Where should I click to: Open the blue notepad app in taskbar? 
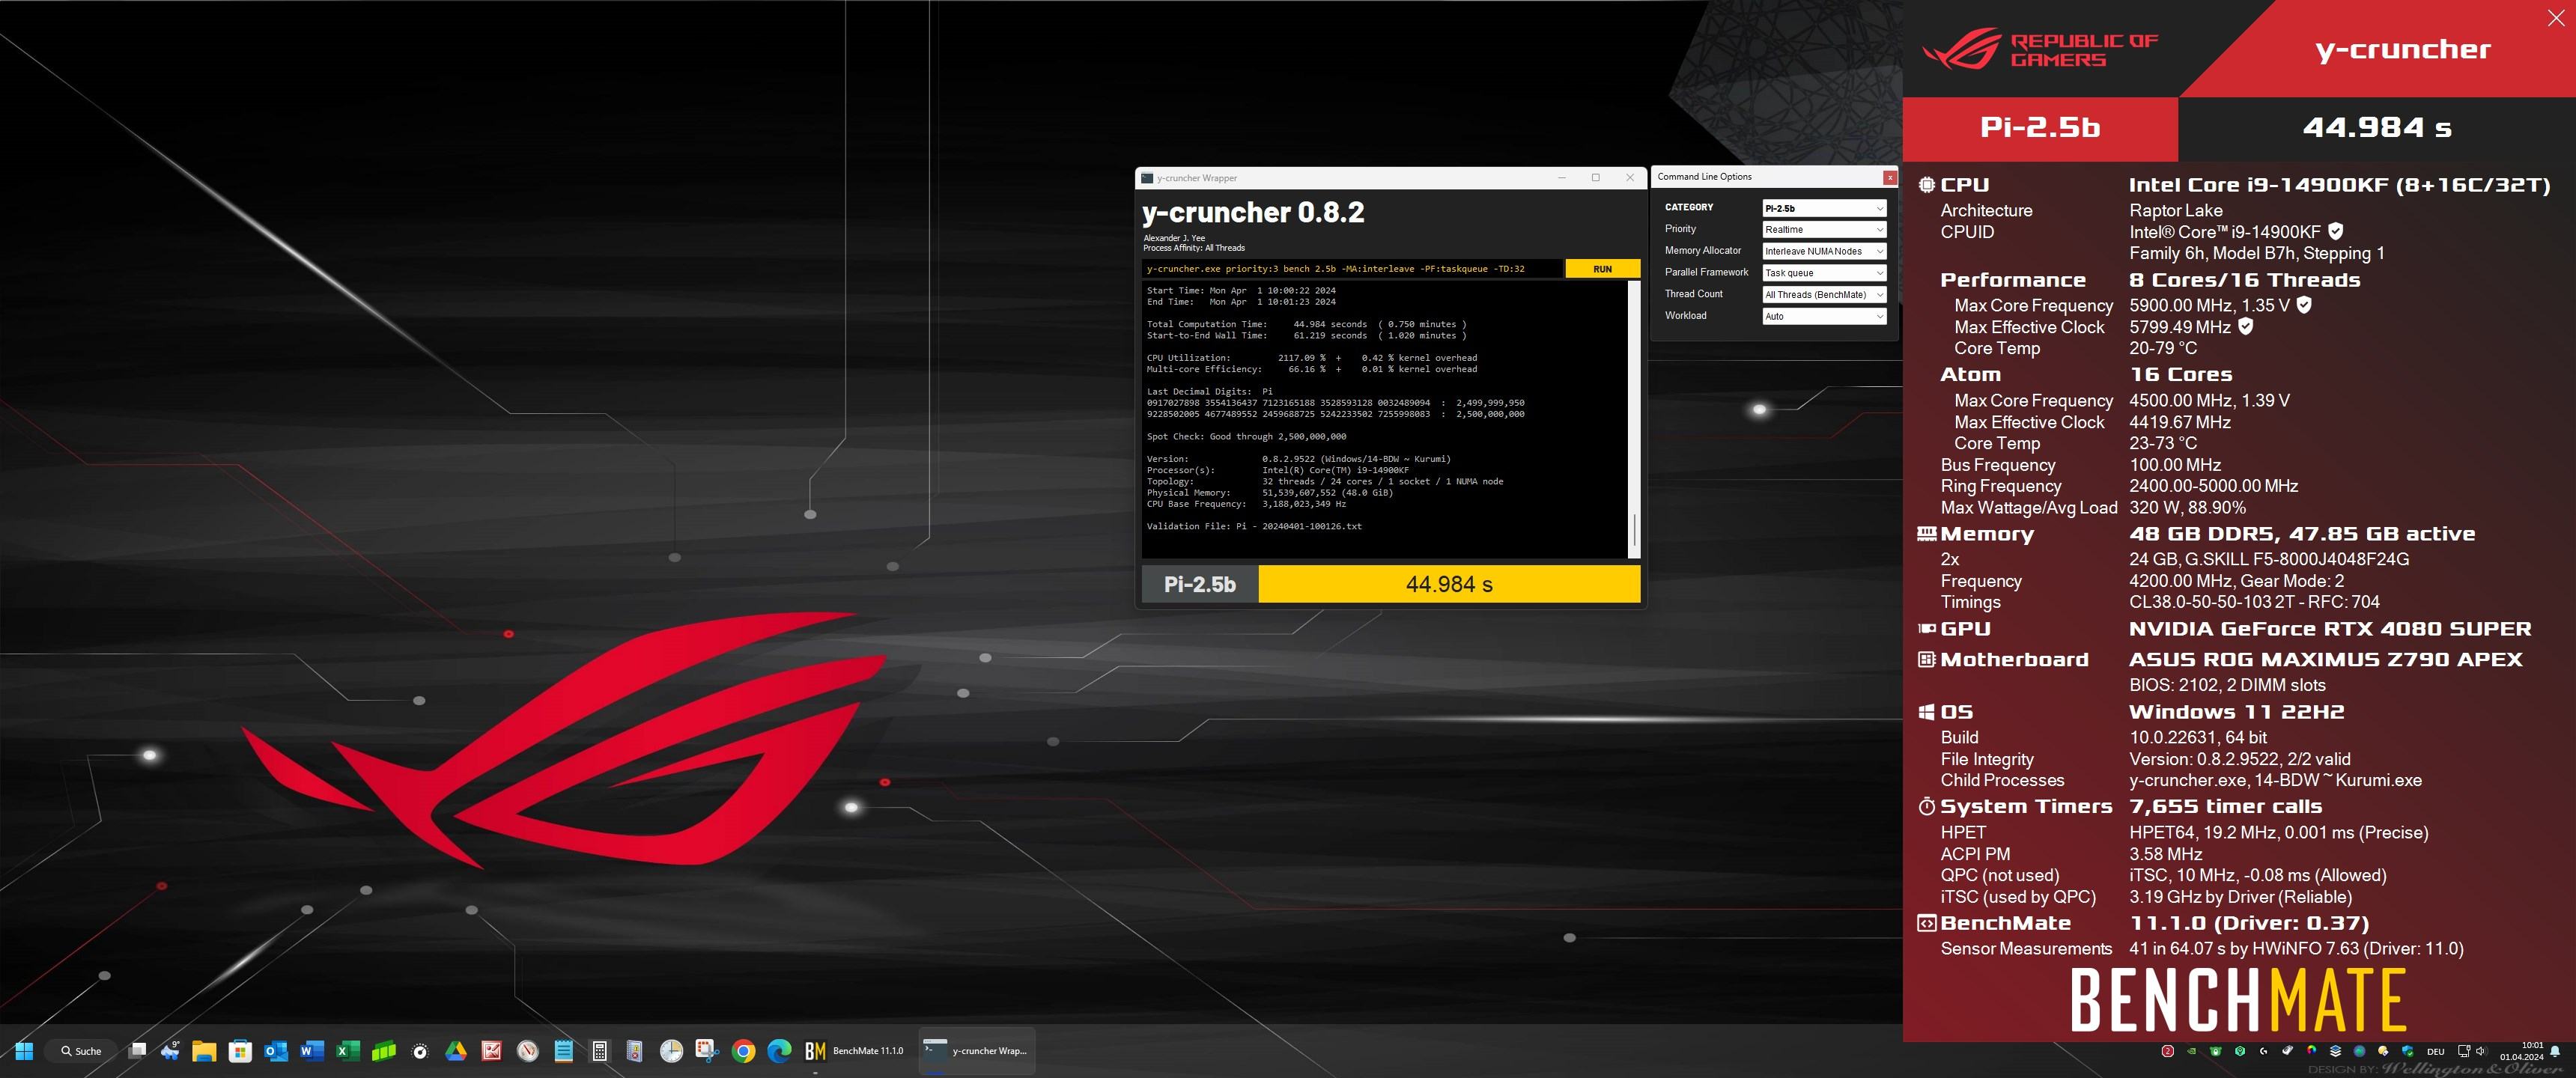click(x=564, y=1050)
